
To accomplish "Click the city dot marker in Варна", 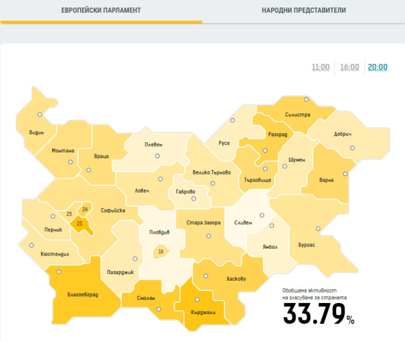I will pos(345,173).
